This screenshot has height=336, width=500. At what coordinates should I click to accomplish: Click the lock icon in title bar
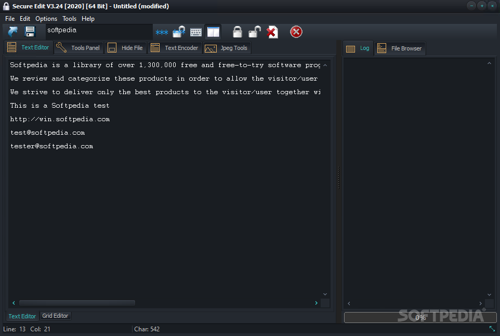6,6
